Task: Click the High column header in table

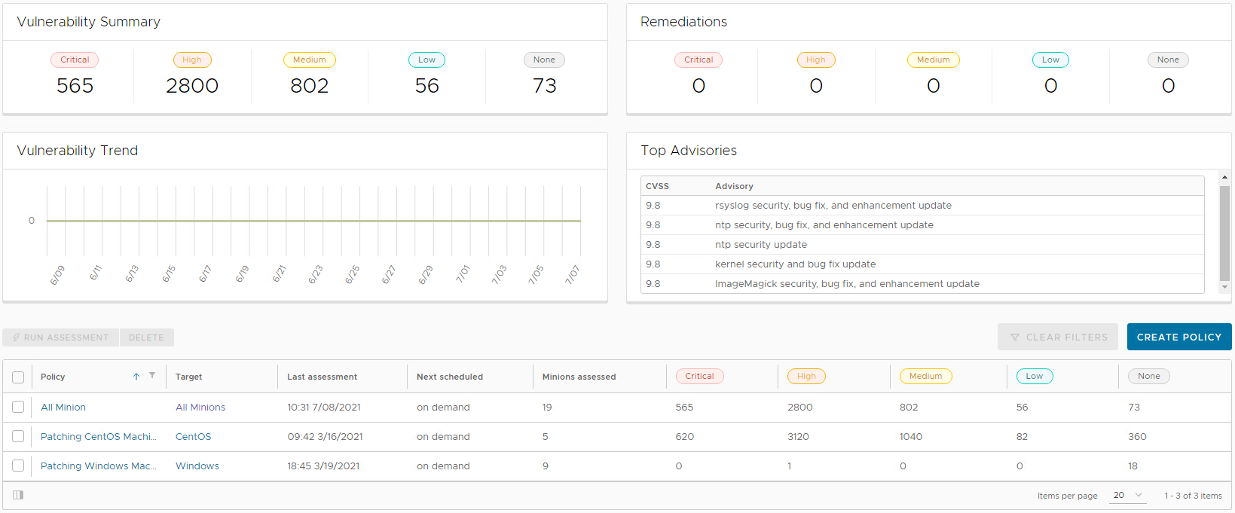Action: click(806, 376)
